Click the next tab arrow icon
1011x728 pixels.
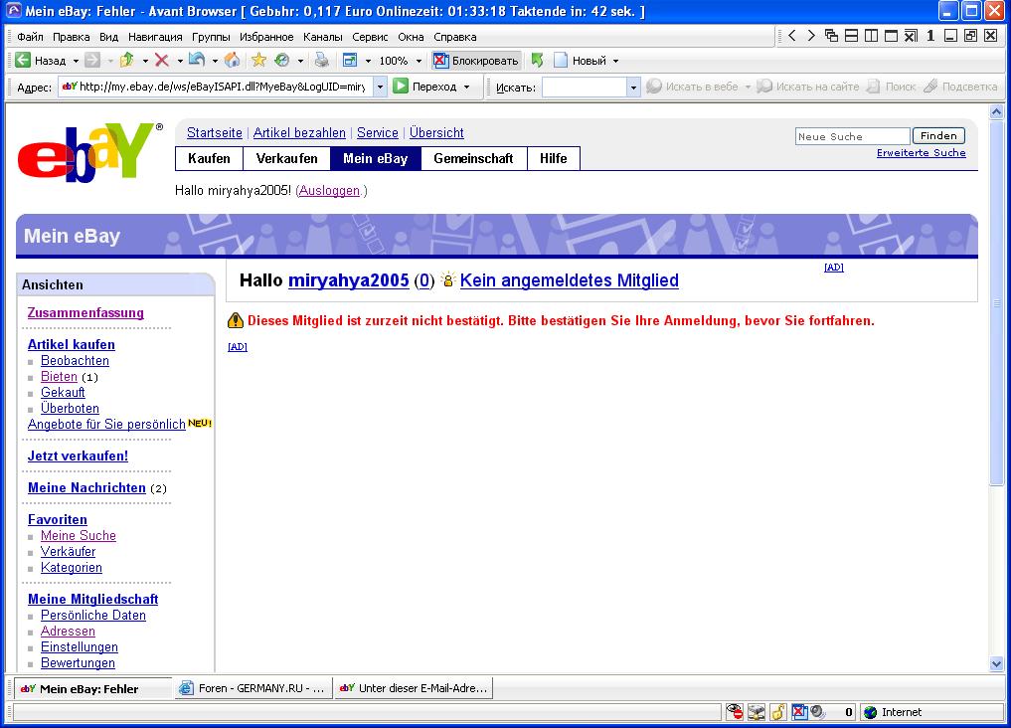[811, 36]
